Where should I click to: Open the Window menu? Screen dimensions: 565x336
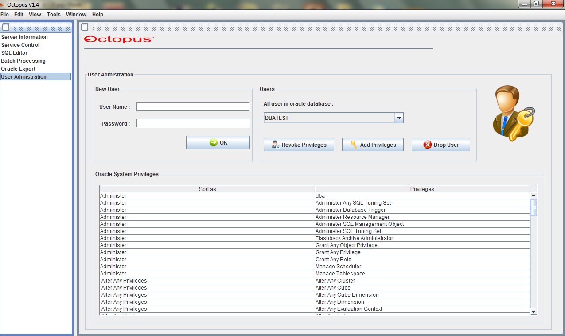[76, 15]
